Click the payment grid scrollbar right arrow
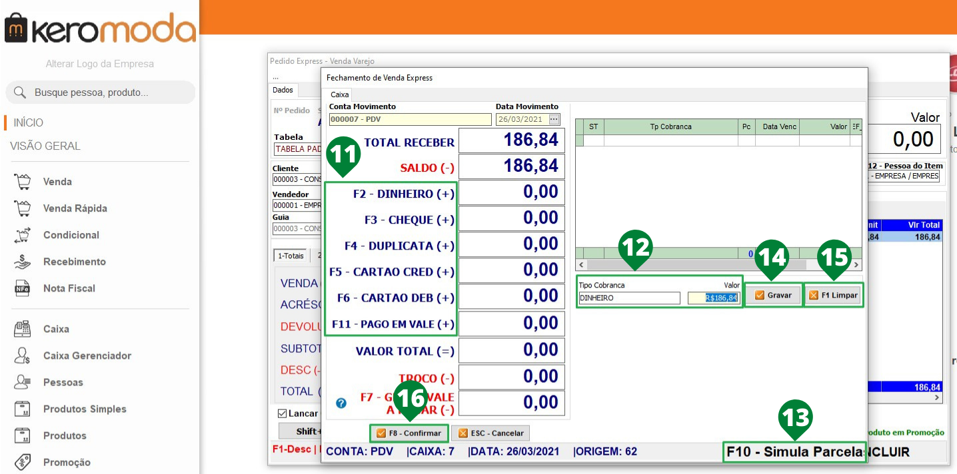The height and width of the screenshot is (474, 957). tap(856, 265)
